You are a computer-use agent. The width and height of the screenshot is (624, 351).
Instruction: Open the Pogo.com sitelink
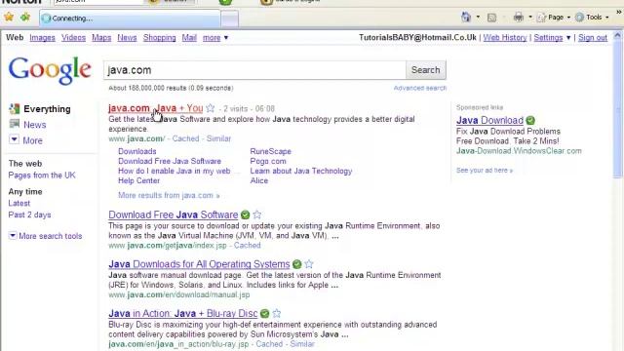coord(268,161)
